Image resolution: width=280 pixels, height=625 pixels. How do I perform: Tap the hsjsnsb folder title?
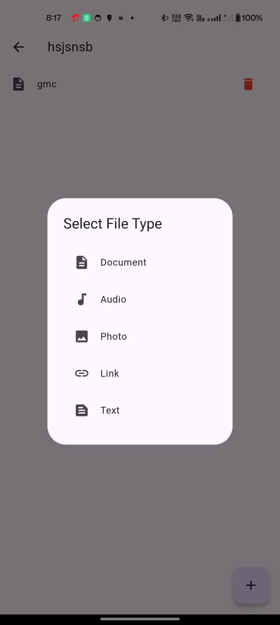click(70, 47)
